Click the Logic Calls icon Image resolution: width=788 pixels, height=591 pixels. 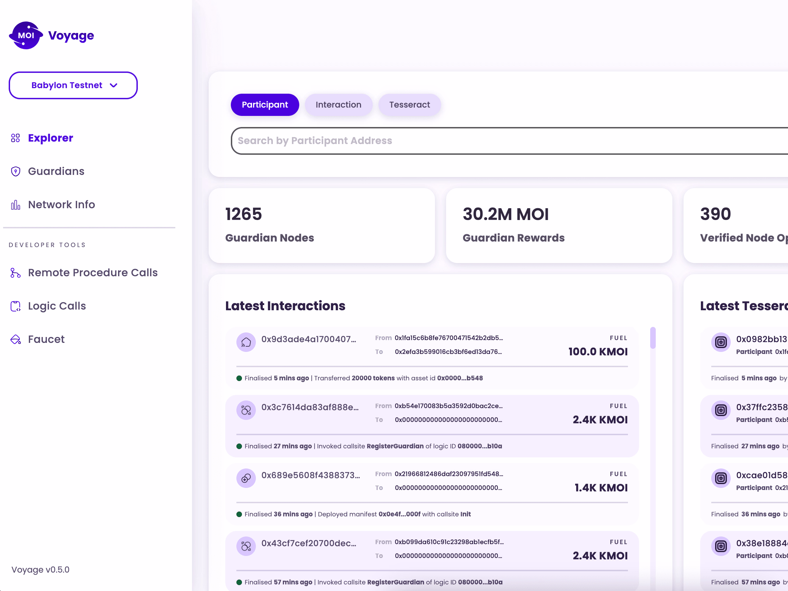[x=15, y=306]
